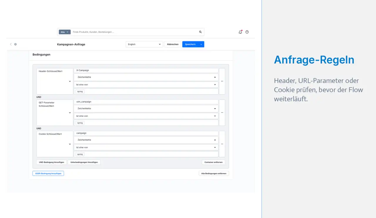Expand the Speichern button arrow

click(x=201, y=44)
